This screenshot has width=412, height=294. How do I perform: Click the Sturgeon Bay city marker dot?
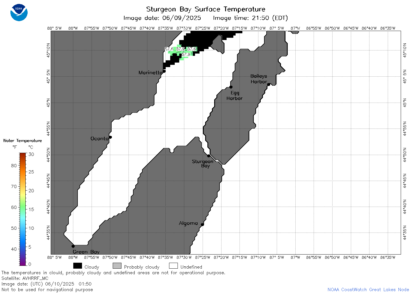(x=209, y=156)
